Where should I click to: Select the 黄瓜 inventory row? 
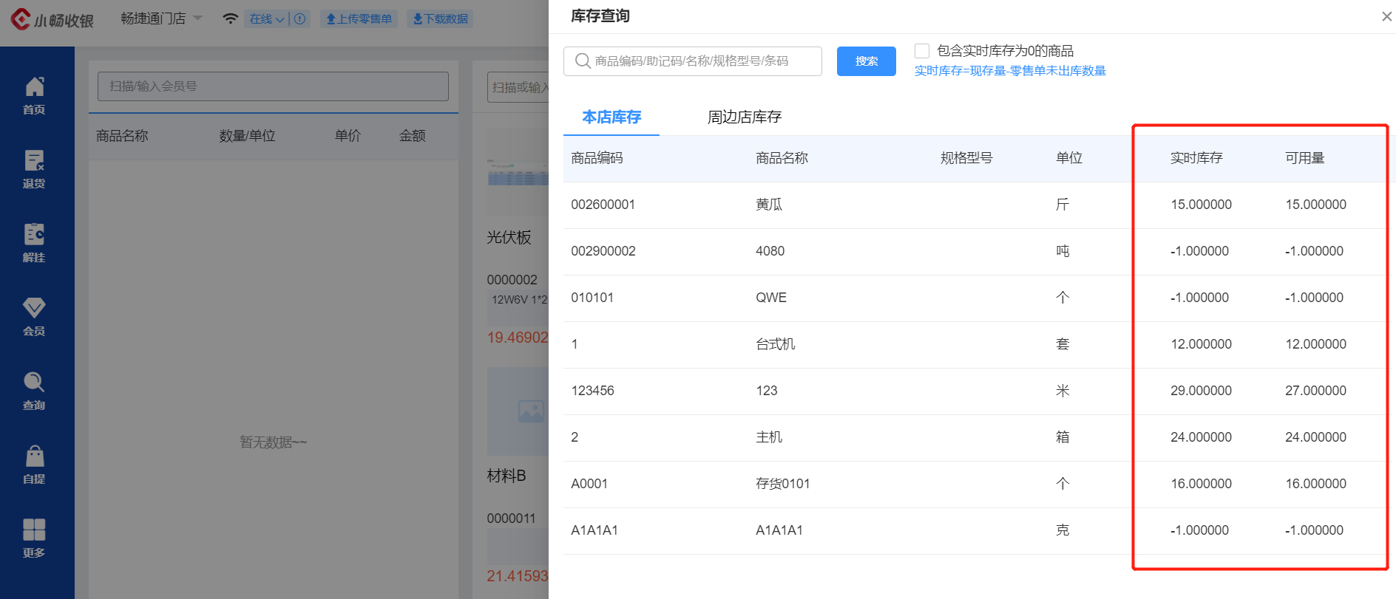point(975,205)
